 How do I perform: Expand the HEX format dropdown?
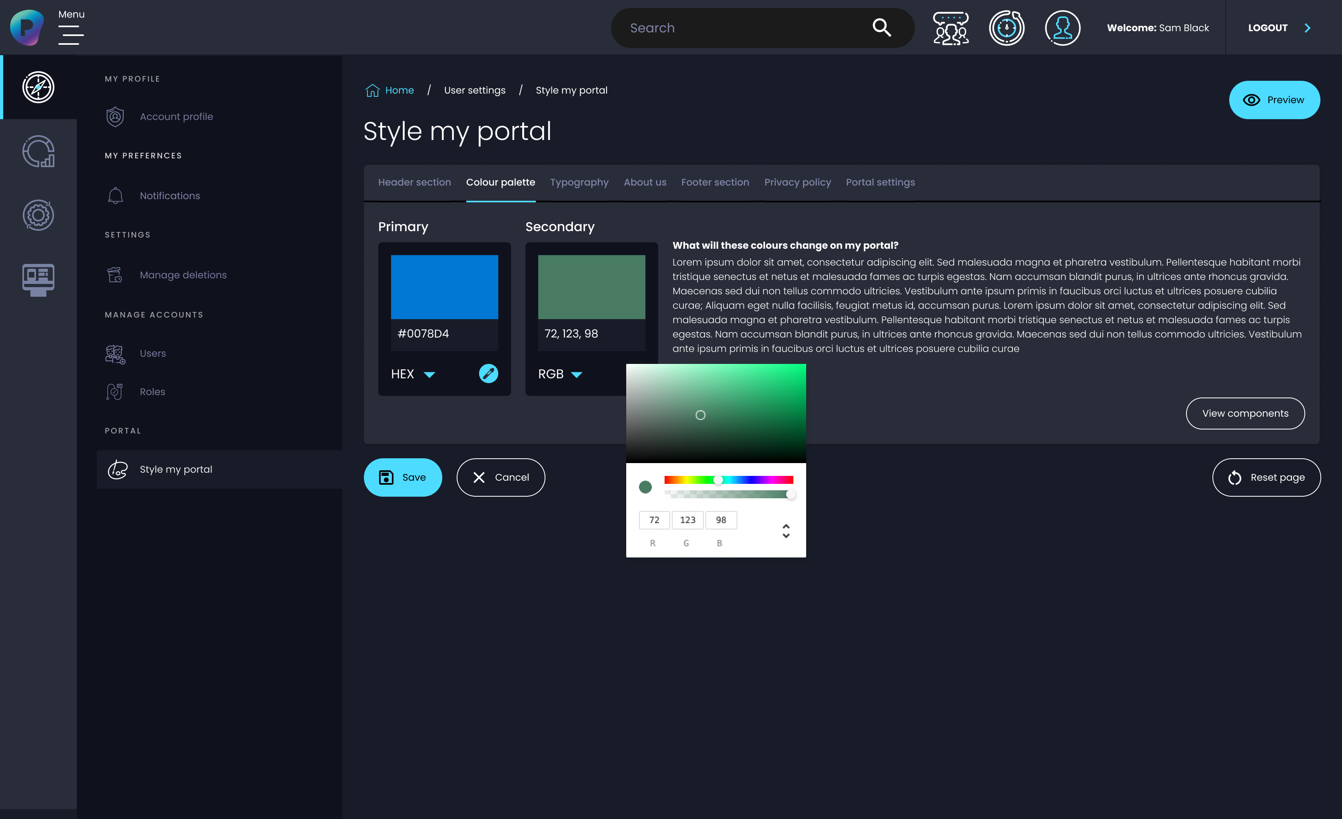(429, 375)
